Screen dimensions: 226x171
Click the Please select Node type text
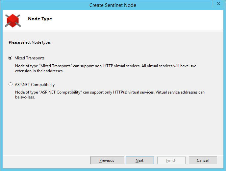click(30, 42)
